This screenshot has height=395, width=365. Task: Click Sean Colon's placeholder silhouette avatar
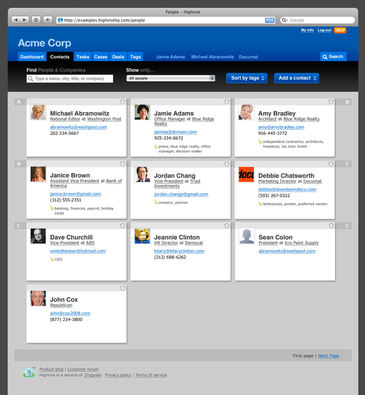[x=247, y=236]
